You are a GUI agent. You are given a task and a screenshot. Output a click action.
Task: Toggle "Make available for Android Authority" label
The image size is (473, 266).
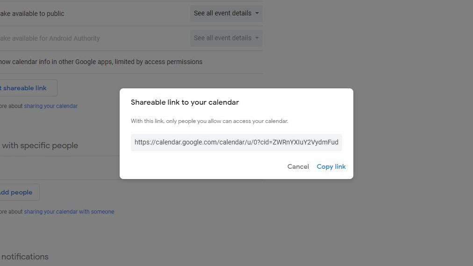(x=50, y=38)
